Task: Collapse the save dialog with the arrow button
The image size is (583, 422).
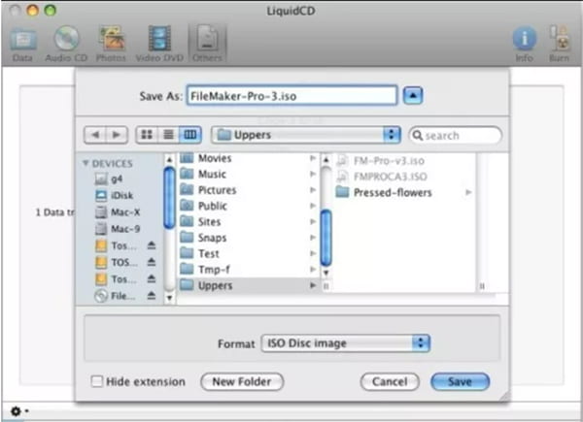Action: (413, 96)
